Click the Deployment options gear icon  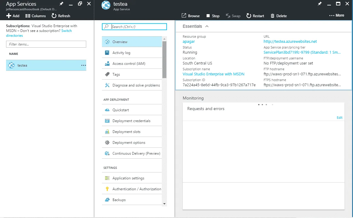coord(107,143)
